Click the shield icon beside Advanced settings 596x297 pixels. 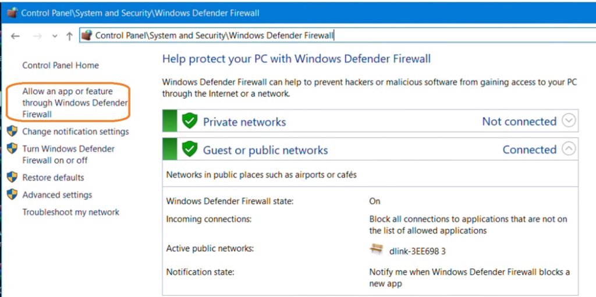point(12,195)
